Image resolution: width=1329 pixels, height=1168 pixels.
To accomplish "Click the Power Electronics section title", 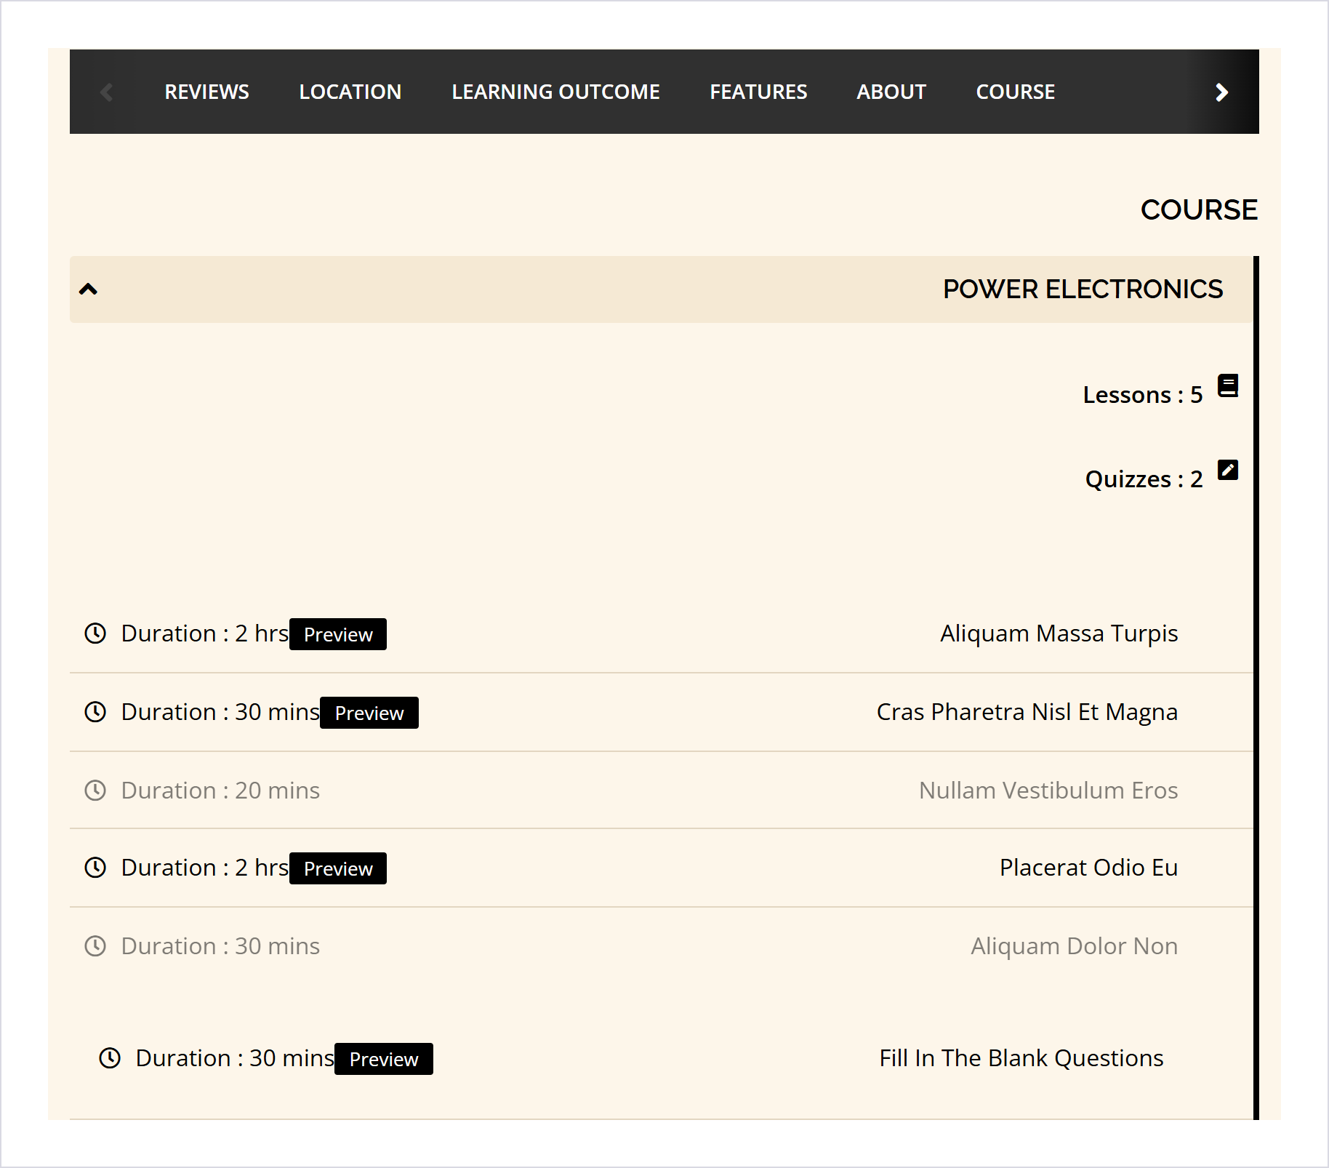I will 1083,289.
